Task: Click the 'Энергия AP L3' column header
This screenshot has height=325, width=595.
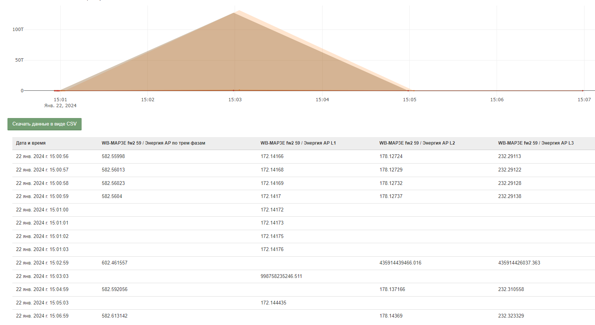Action: pos(536,143)
